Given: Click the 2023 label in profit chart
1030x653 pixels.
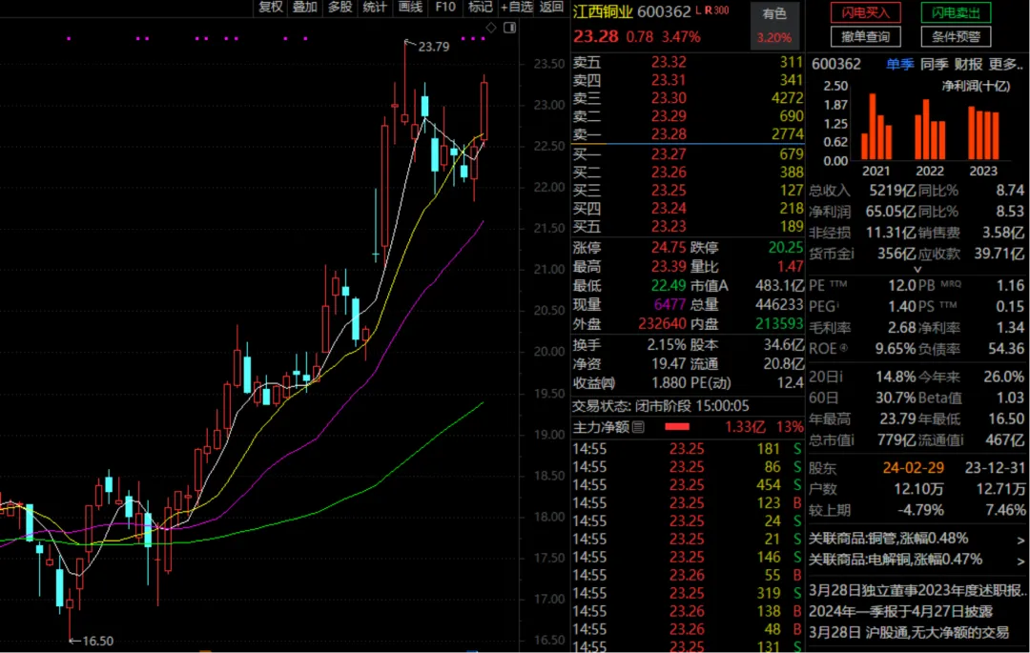Looking at the screenshot, I should (x=982, y=172).
